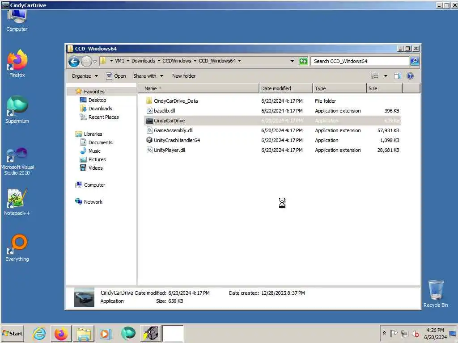Select Favorites in navigation pane
This screenshot has height=343, width=458.
tap(94, 92)
